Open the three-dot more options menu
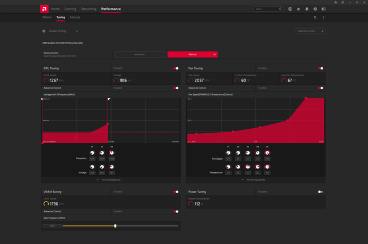Screen dimensions: 368x244 (324, 18)
